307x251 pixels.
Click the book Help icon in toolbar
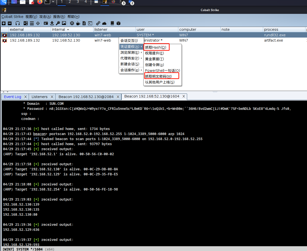coord(112,23)
